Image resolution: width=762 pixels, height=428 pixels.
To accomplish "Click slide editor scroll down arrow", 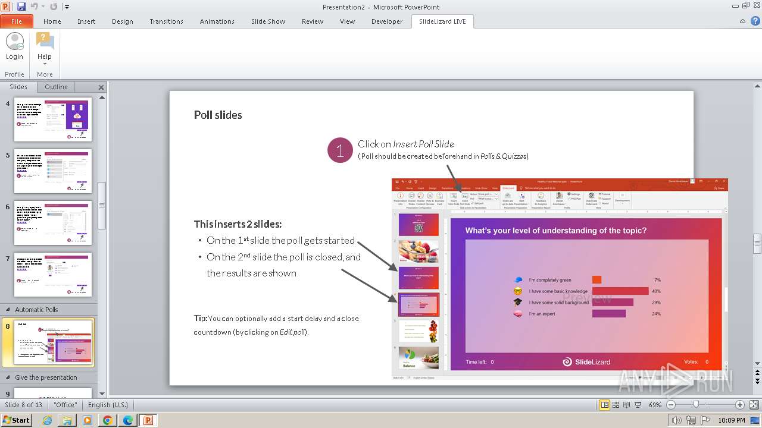I will pyautogui.click(x=757, y=364).
